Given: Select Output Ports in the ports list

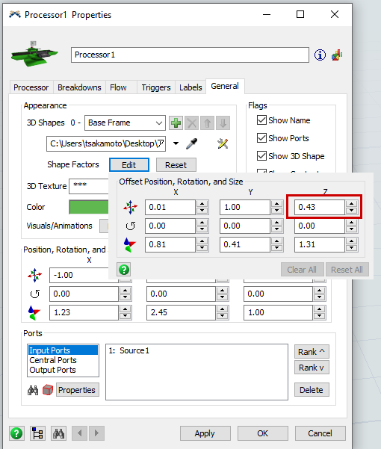Looking at the screenshot, I should pyautogui.click(x=53, y=370).
